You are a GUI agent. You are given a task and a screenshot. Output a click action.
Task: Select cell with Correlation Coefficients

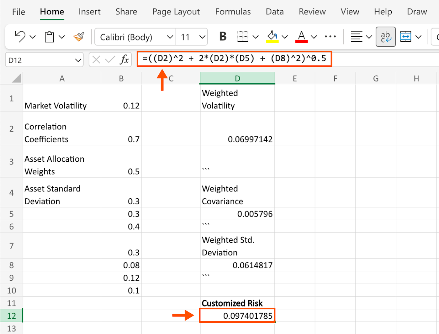point(62,128)
